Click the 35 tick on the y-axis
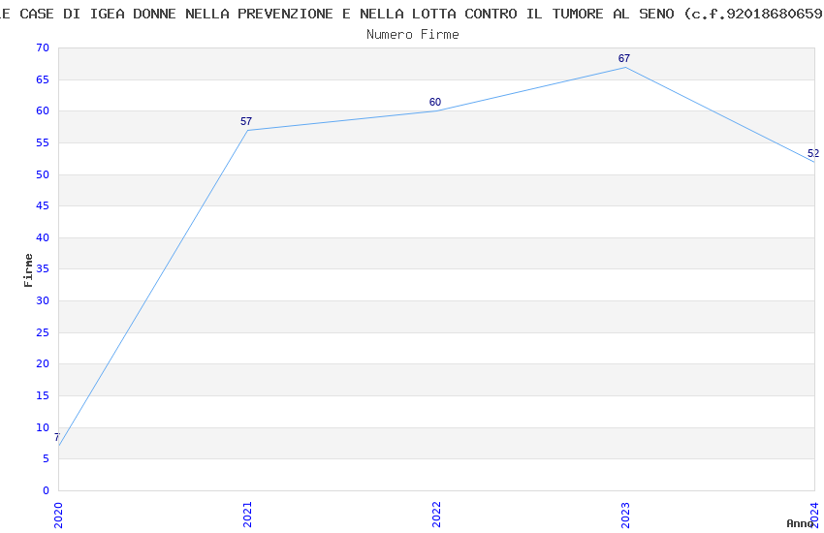824x533 pixels. point(41,269)
